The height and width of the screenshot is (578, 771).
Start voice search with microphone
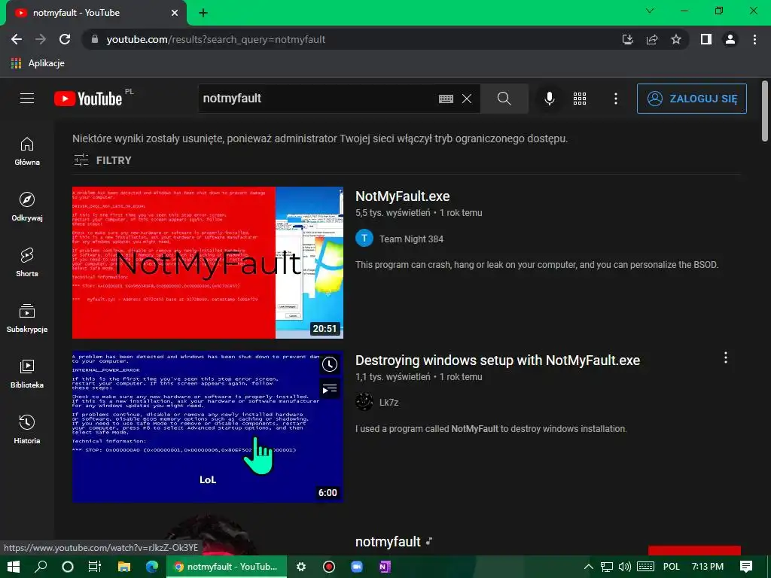tap(550, 99)
